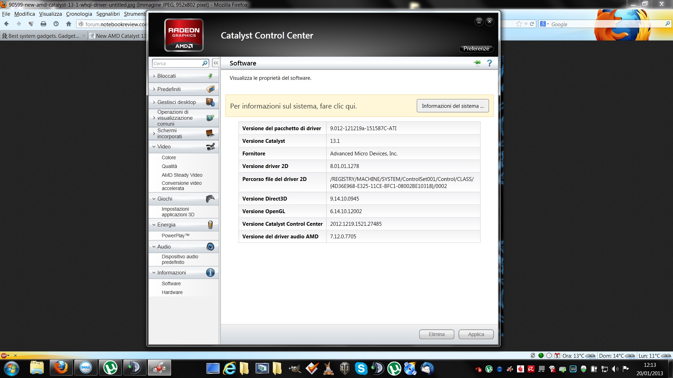Click the Gestisci desktop monitor icon
This screenshot has width=673, height=378.
click(210, 102)
